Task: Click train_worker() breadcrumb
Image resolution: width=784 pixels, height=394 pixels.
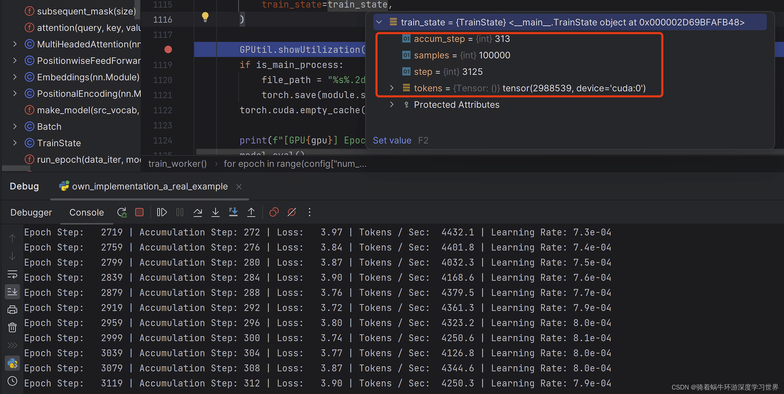Action: pyautogui.click(x=177, y=164)
